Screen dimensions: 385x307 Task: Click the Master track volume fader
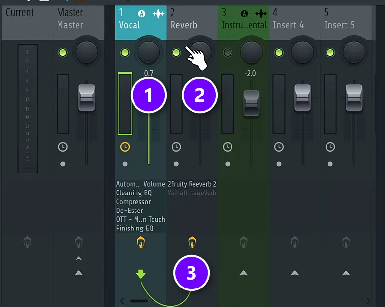coord(87,97)
